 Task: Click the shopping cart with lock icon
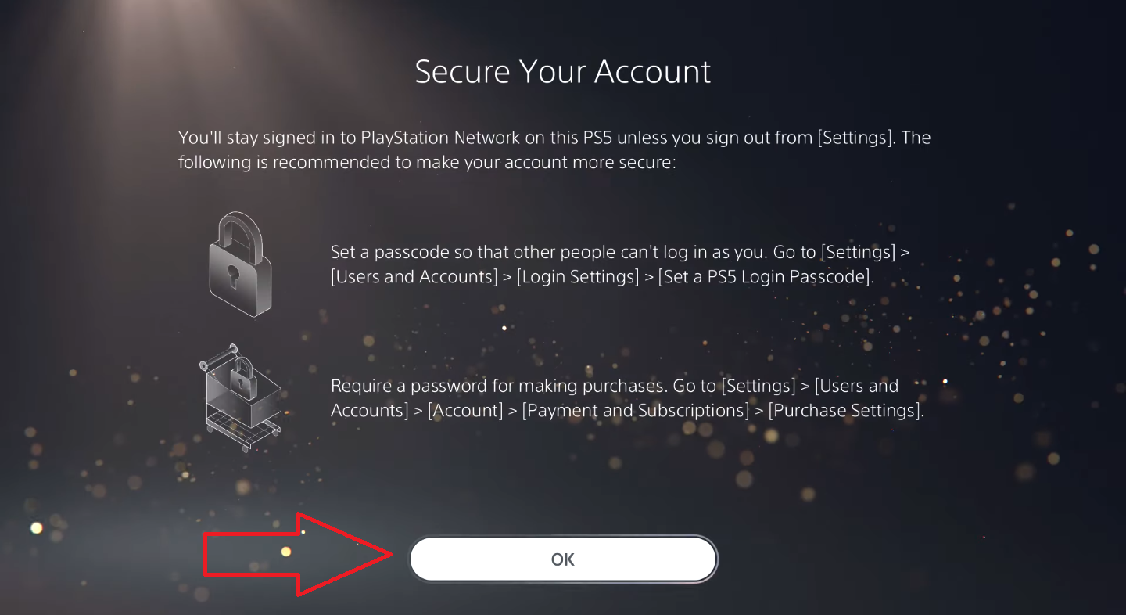(240, 397)
